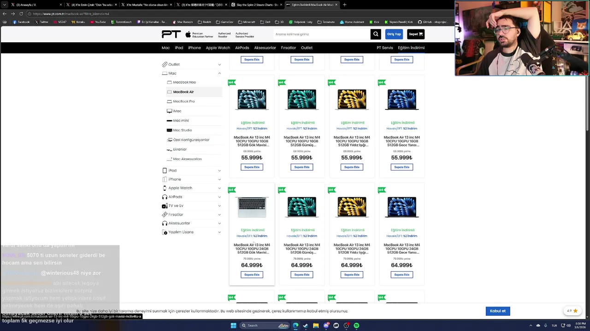Expand the Apple Watch sidebar category

(x=219, y=188)
